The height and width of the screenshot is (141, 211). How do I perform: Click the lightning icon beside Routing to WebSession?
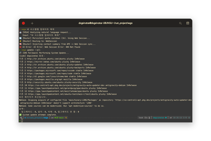click(20, 41)
